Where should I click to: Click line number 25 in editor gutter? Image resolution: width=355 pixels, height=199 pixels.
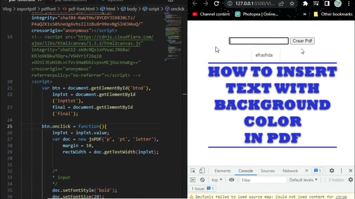point(10,126)
